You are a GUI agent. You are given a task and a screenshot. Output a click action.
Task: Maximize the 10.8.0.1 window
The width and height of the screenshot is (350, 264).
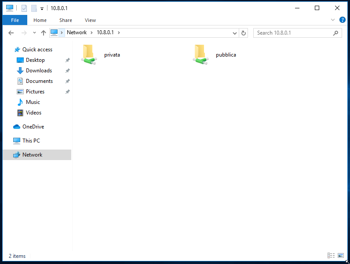click(x=317, y=8)
